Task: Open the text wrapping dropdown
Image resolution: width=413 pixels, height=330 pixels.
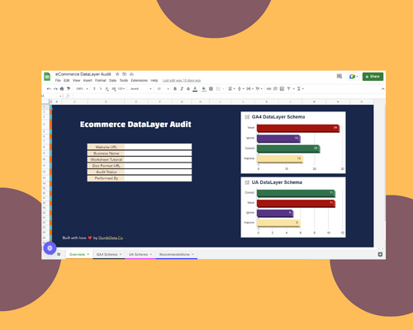Action: (249, 88)
